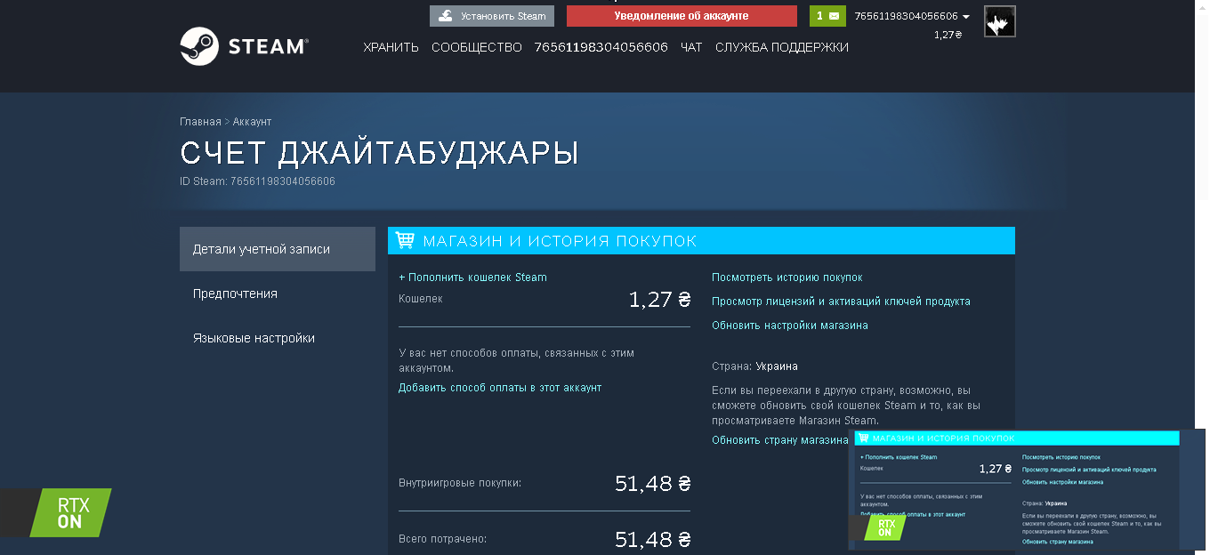Viewport: 1210px width, 555px height.
Task: Click the Главная breadcrumb link
Action: click(x=199, y=121)
